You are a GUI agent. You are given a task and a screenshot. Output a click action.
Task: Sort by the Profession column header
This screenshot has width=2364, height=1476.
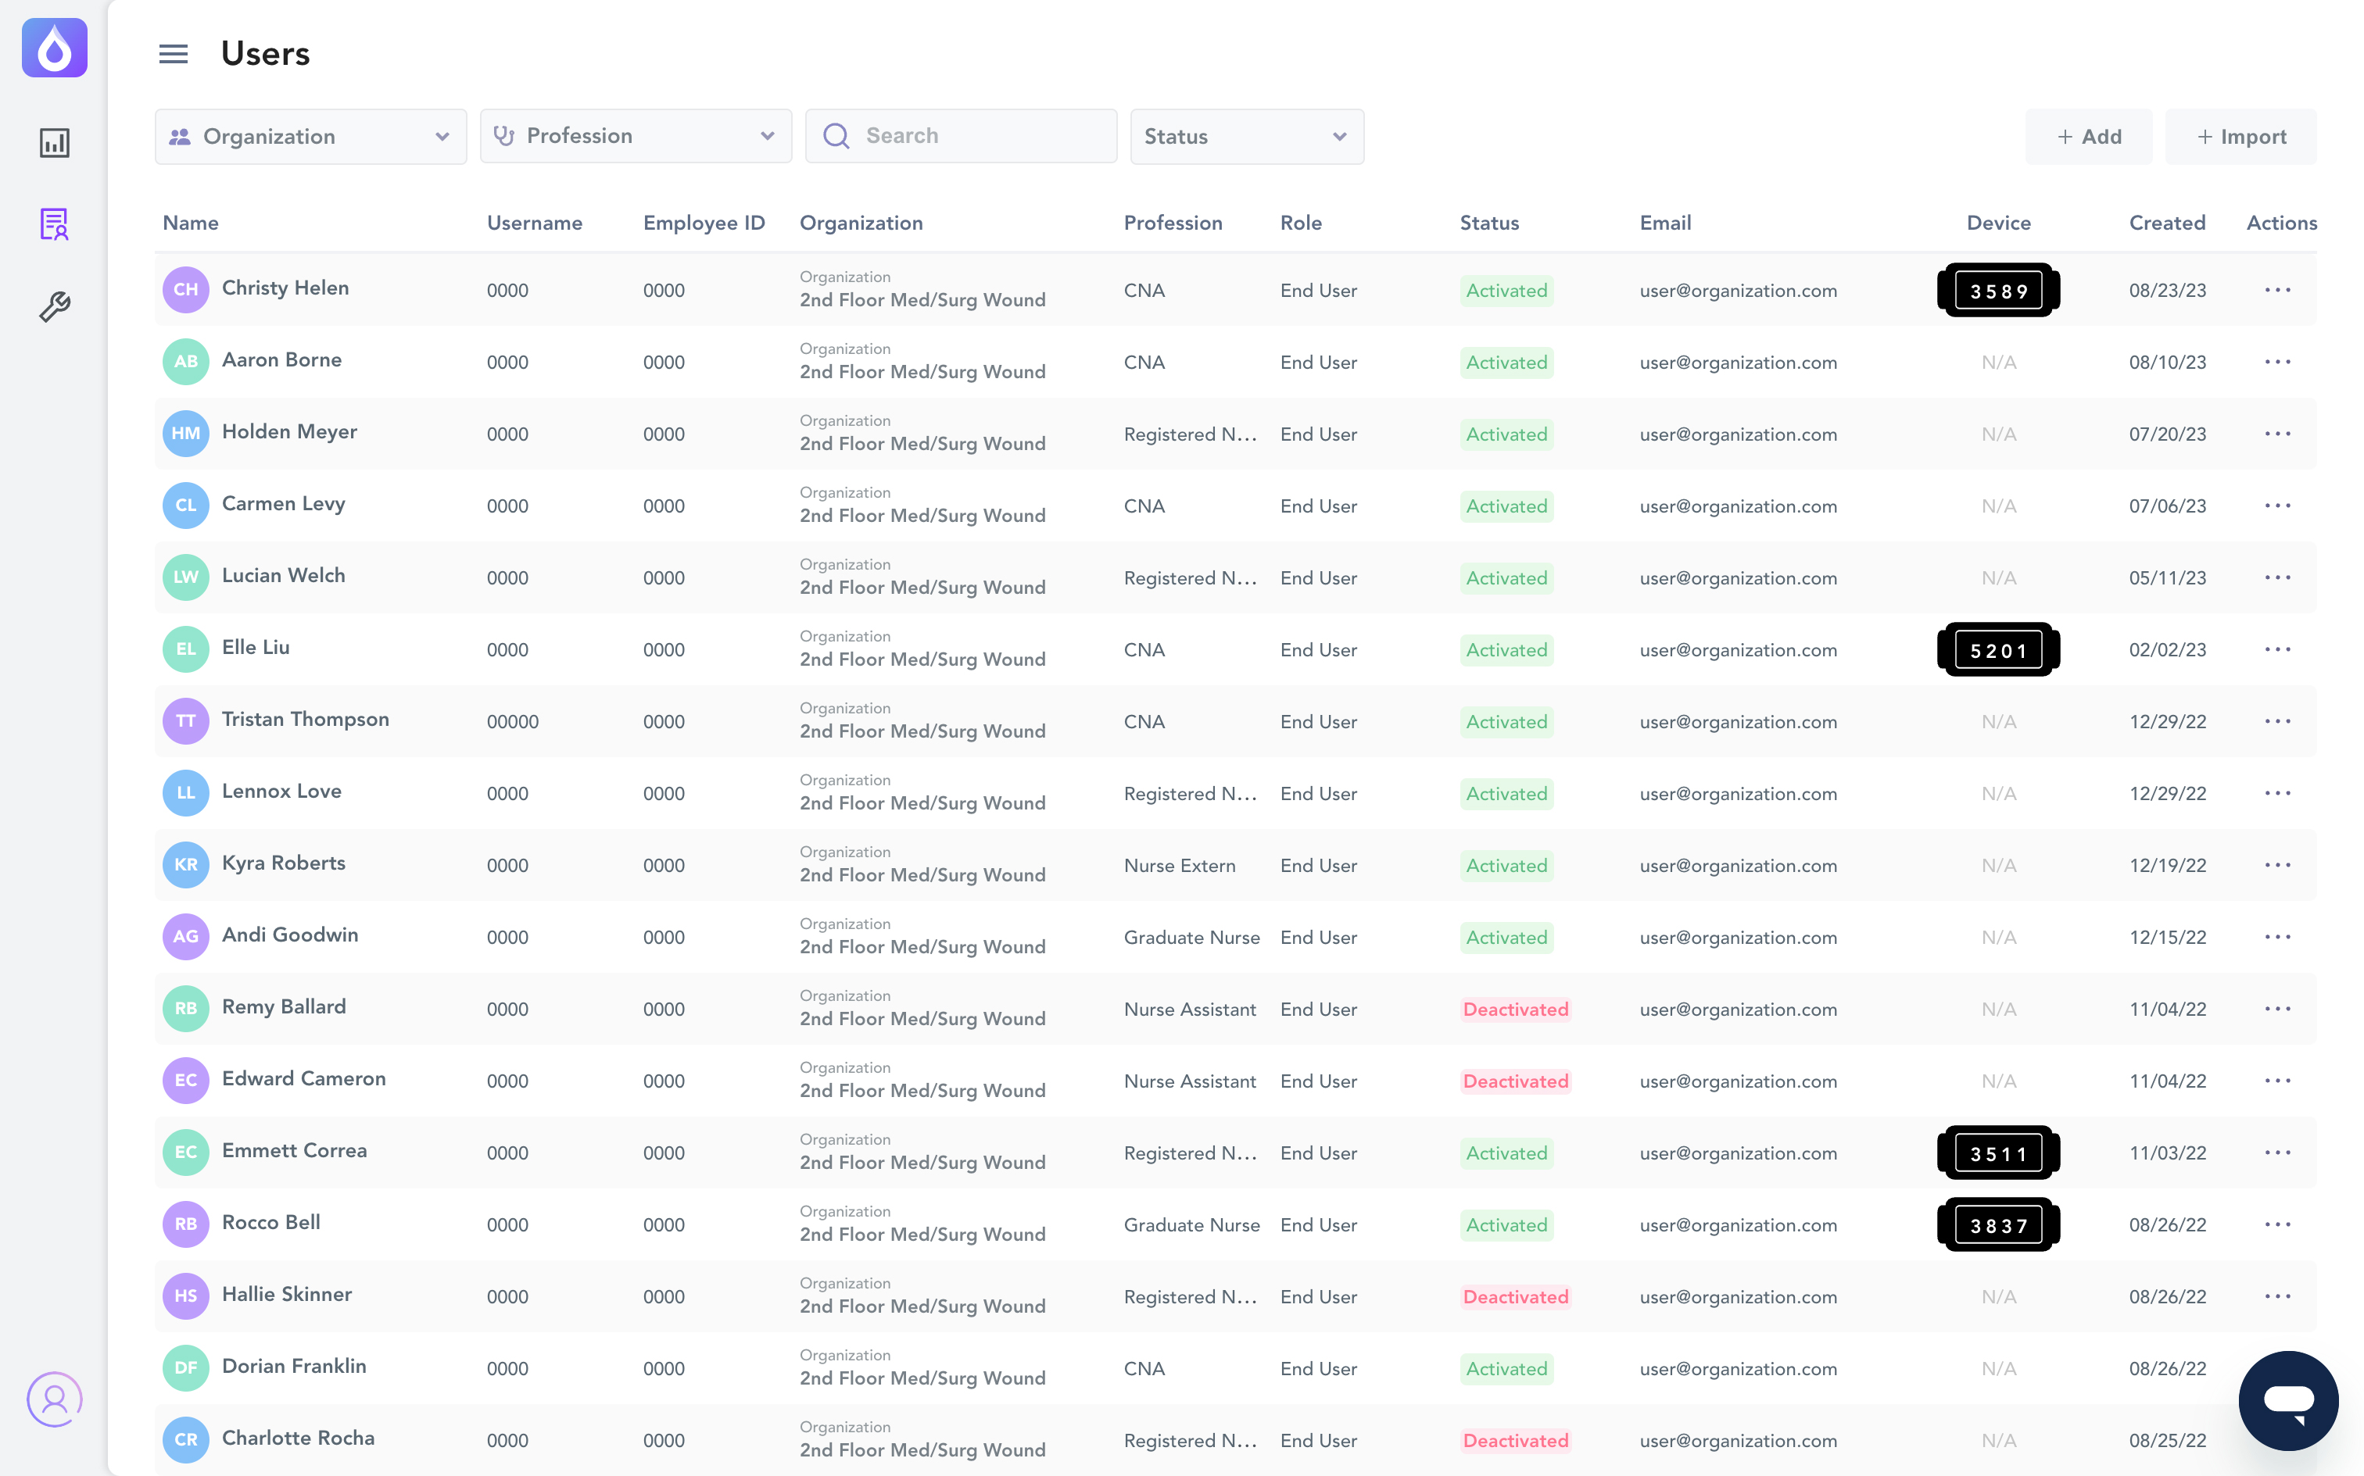[1173, 223]
